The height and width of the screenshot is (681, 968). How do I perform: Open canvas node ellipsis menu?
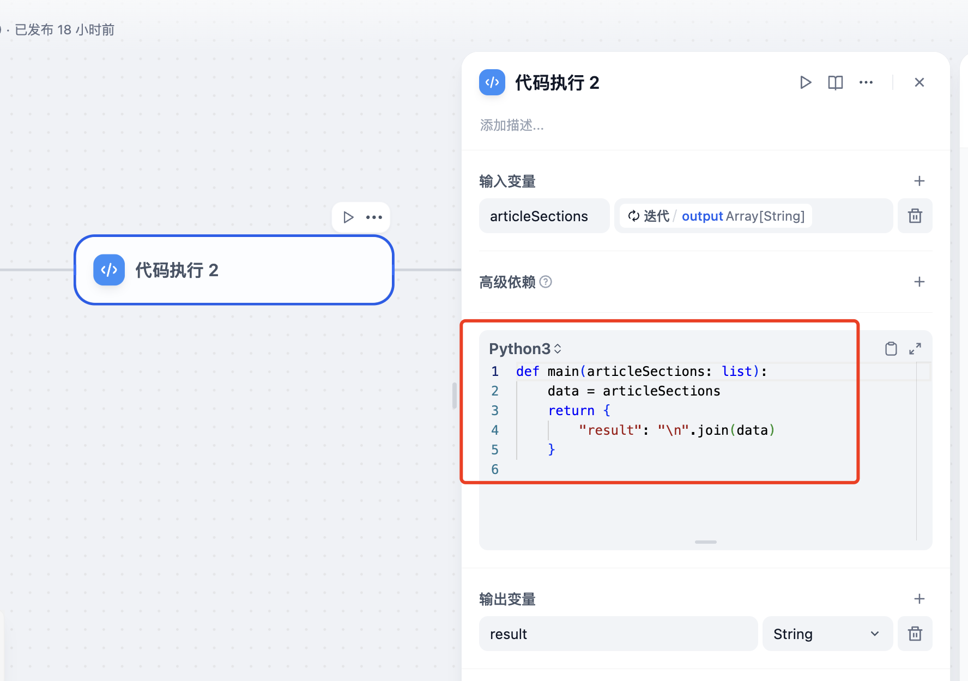coord(374,217)
